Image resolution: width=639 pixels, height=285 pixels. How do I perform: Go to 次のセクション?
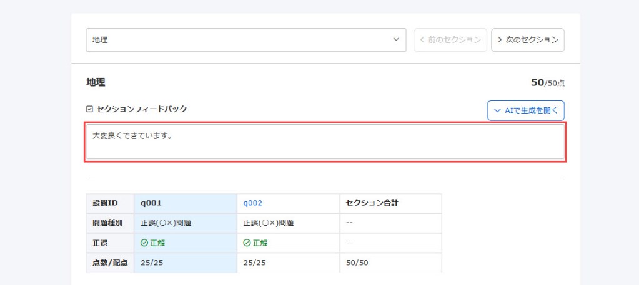528,40
